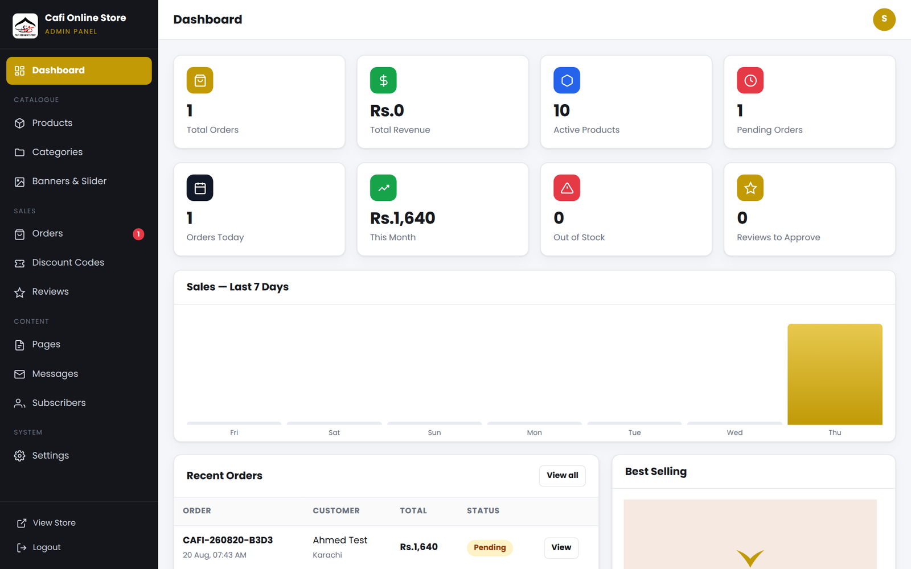
Task: Click the green dollar Total Revenue icon
Action: 383,80
